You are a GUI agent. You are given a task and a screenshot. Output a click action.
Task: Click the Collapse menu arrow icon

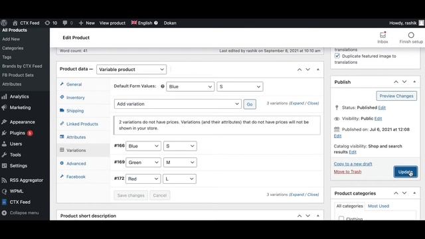[x=4, y=212]
